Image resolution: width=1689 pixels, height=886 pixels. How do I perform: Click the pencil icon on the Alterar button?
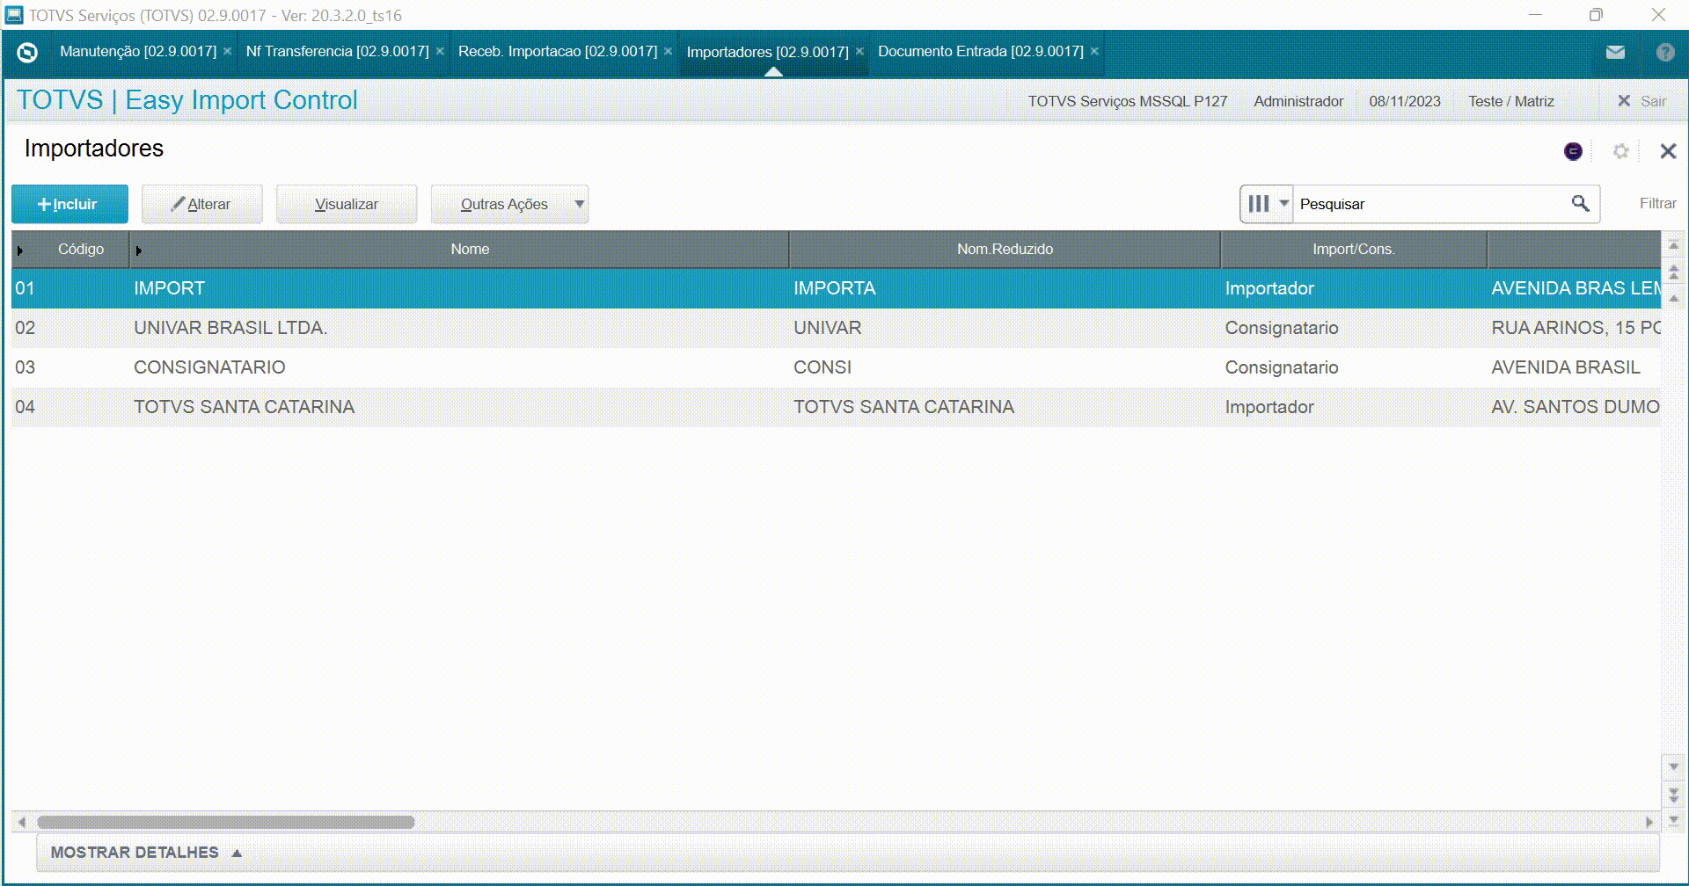click(179, 203)
